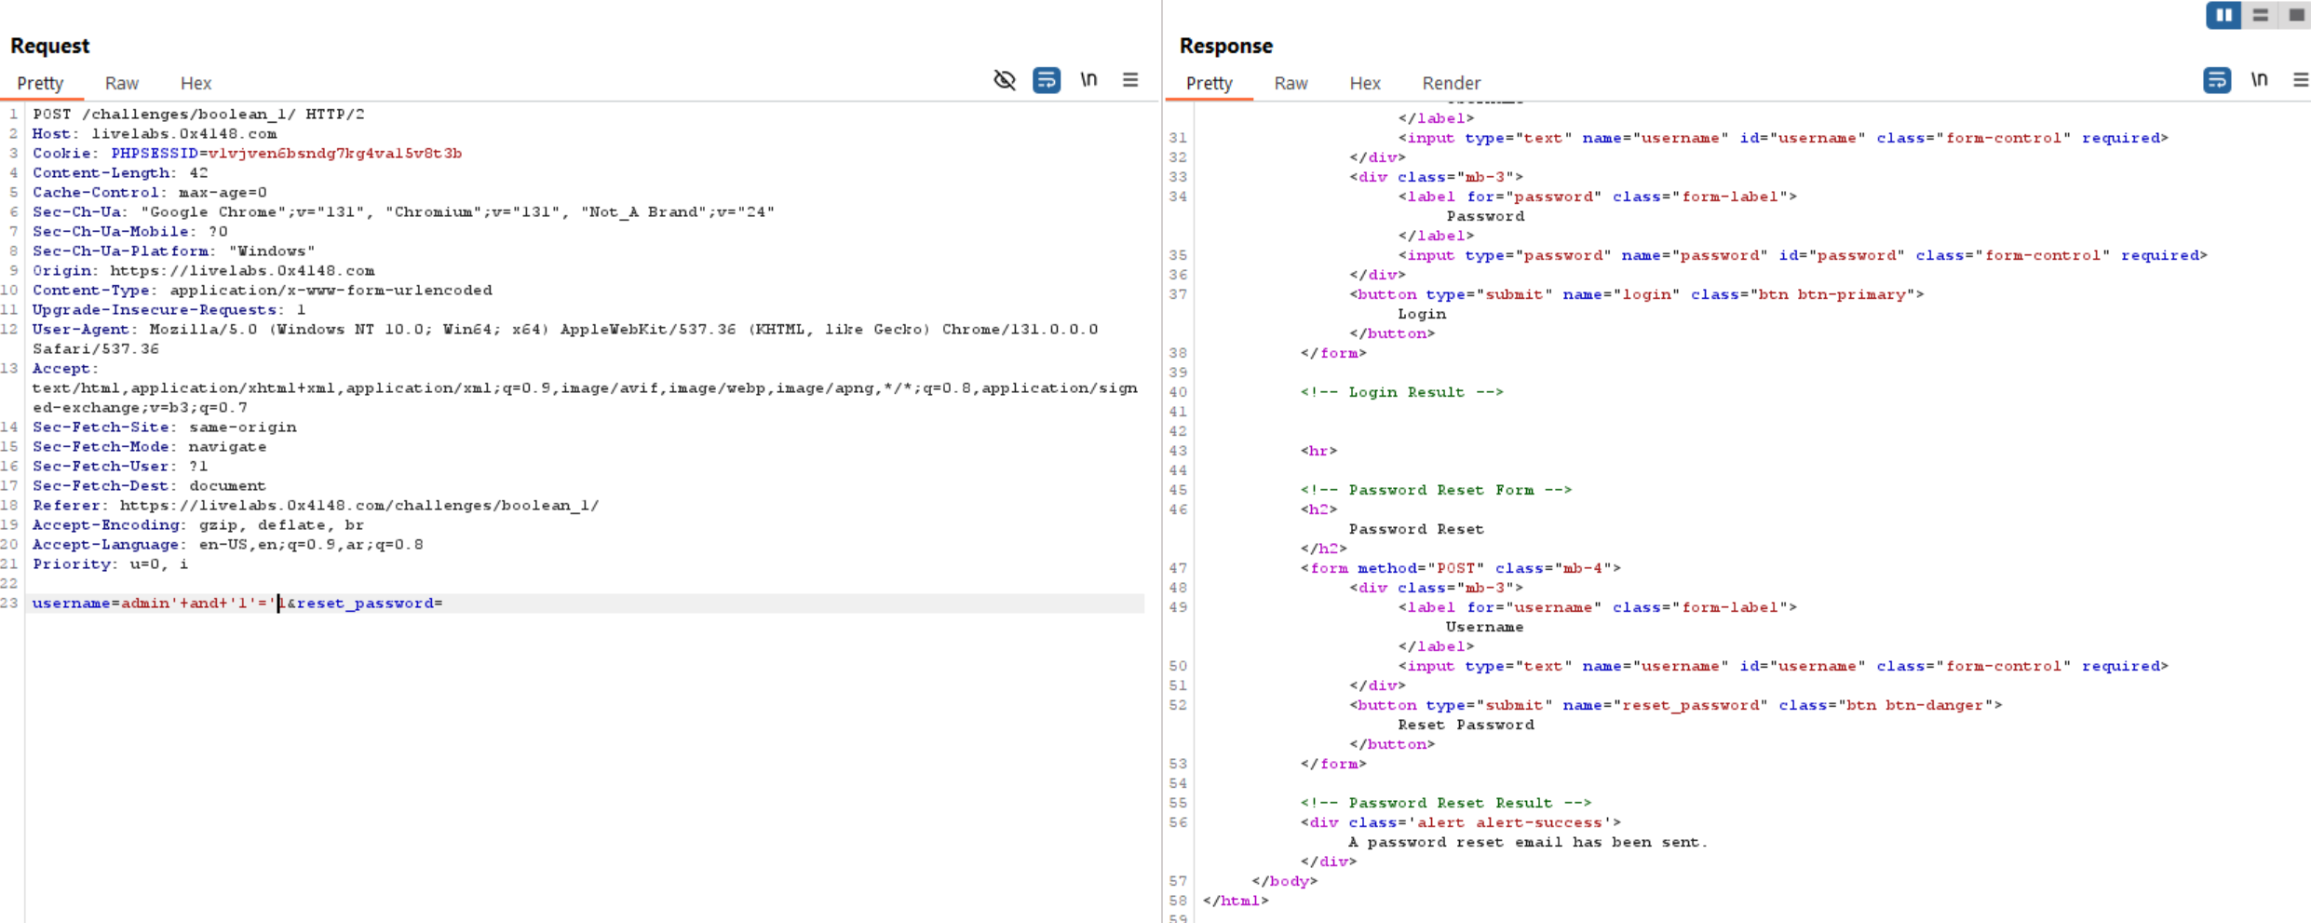Image resolution: width=2311 pixels, height=923 pixels.
Task: Click the Cache-Control: max-age=0 header
Action: pyautogui.click(x=150, y=192)
